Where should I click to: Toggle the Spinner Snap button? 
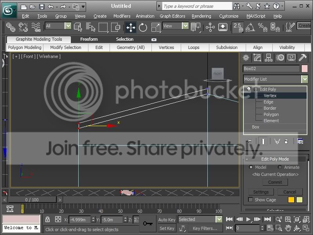pyautogui.click(x=275, y=27)
